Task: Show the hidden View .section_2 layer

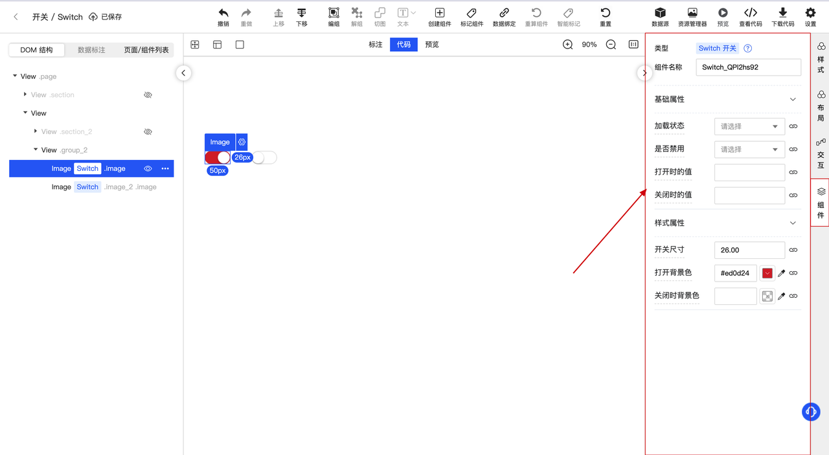Action: [148, 131]
